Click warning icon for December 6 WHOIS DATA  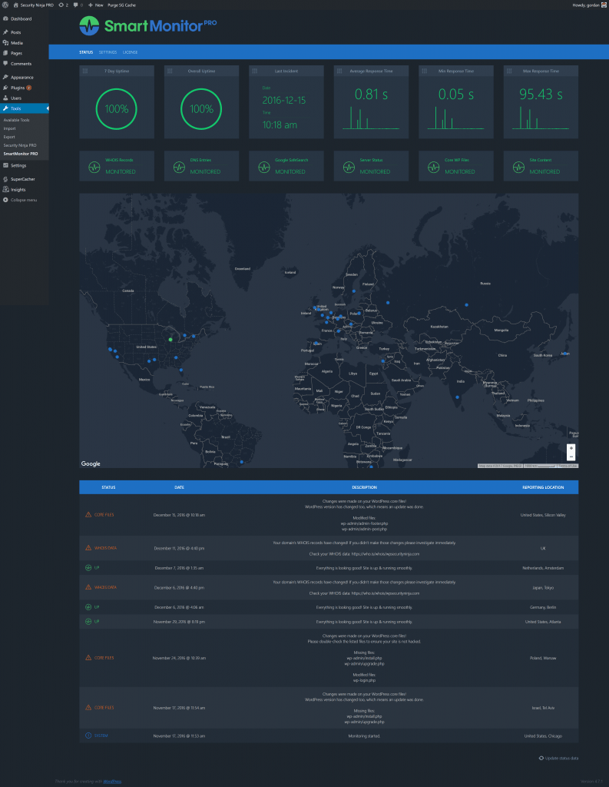[88, 586]
